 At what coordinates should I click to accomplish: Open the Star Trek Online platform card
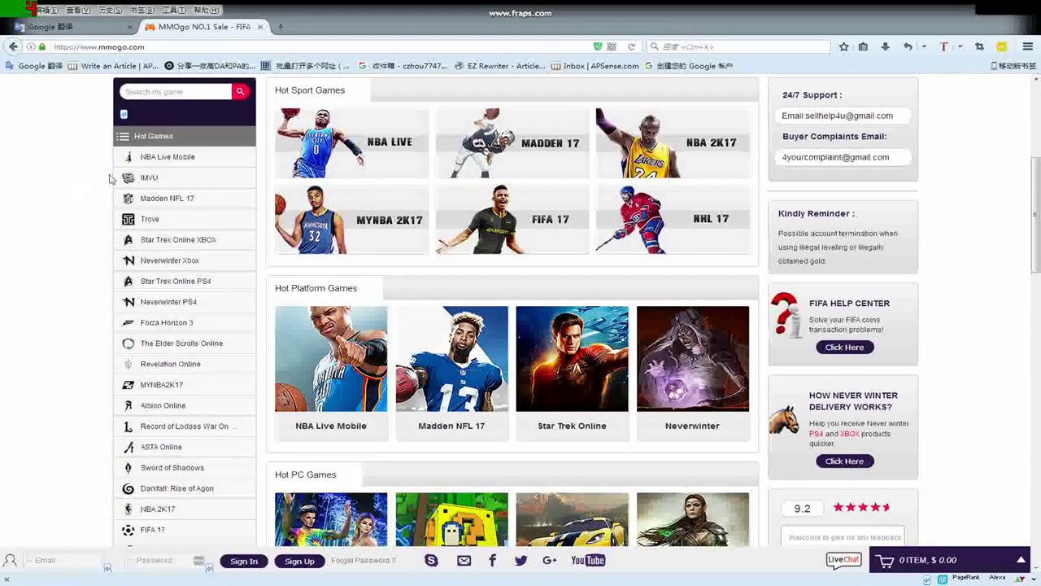(x=572, y=373)
